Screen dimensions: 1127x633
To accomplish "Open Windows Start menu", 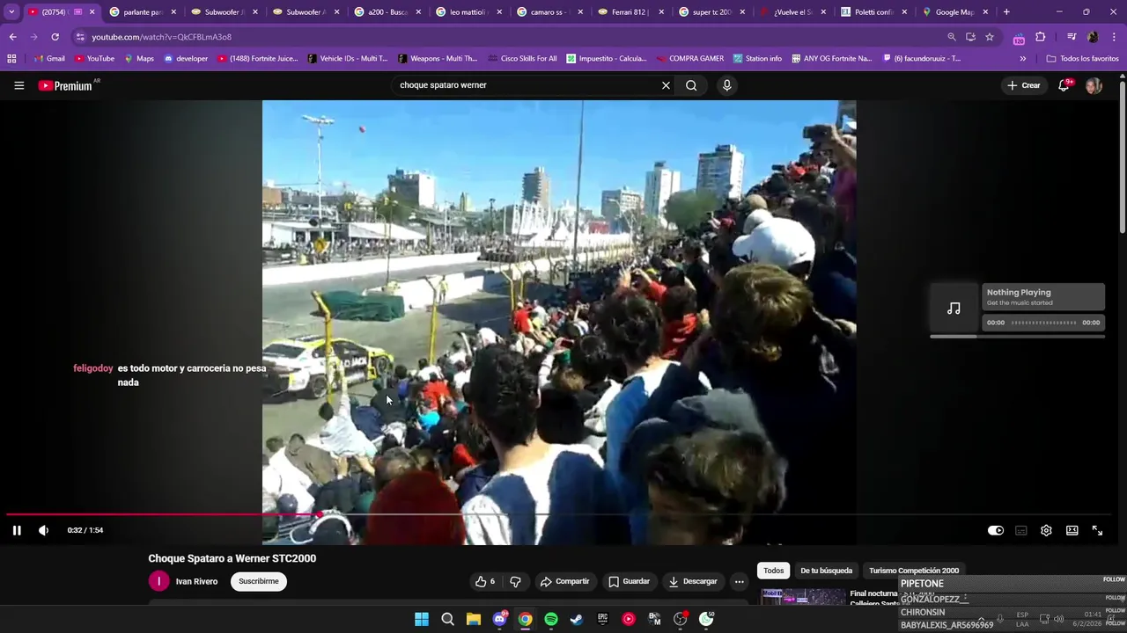I will coord(422,619).
